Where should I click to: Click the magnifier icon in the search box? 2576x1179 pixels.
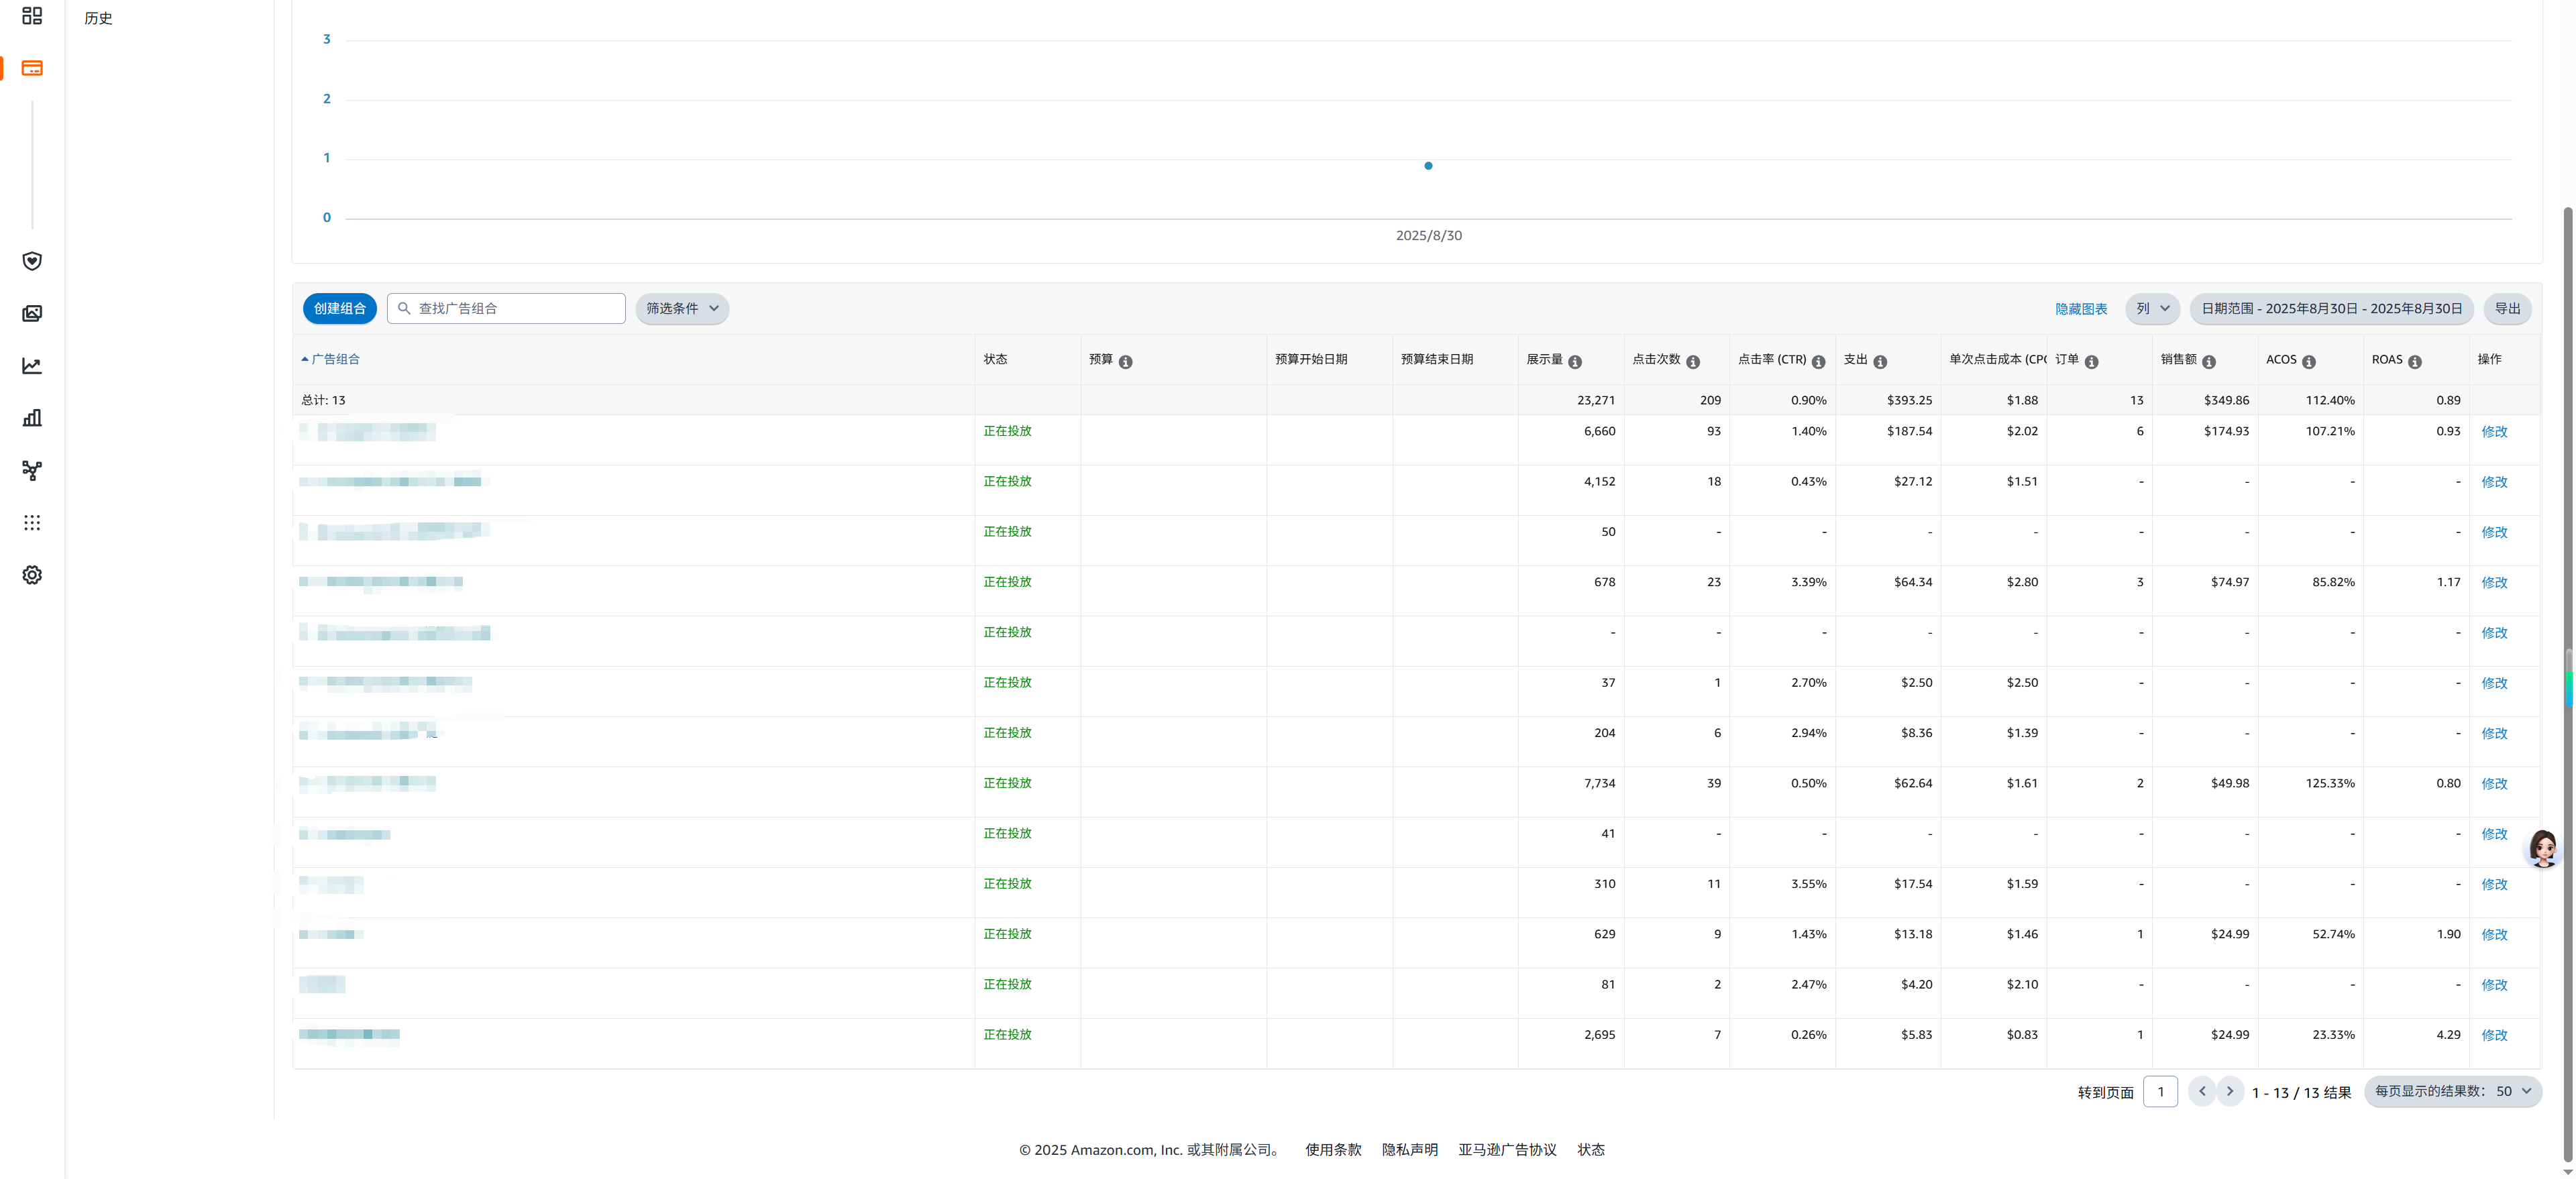point(404,308)
